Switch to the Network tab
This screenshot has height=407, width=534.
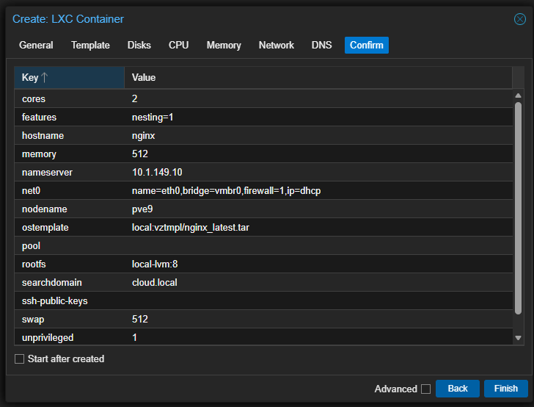[x=277, y=45]
